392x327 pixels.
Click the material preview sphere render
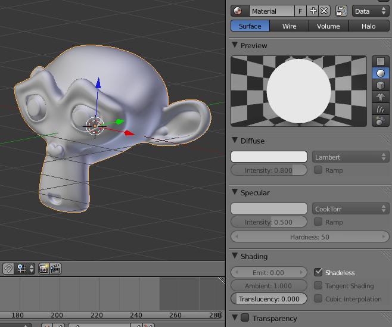(x=298, y=91)
